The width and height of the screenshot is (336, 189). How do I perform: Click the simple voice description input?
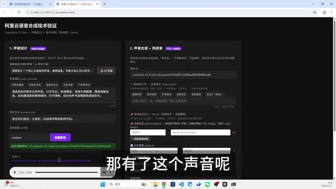pos(52,71)
